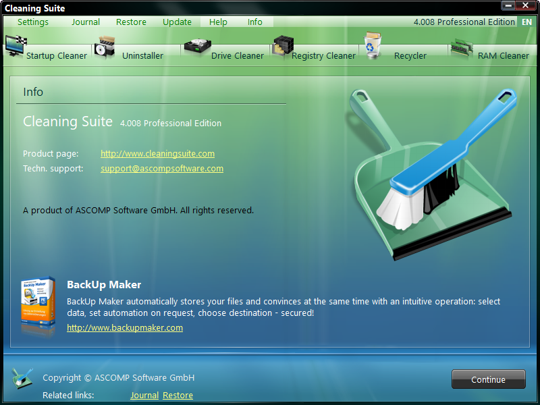Click the Uninstaller disc box icon
540x405 pixels.
(x=105, y=47)
